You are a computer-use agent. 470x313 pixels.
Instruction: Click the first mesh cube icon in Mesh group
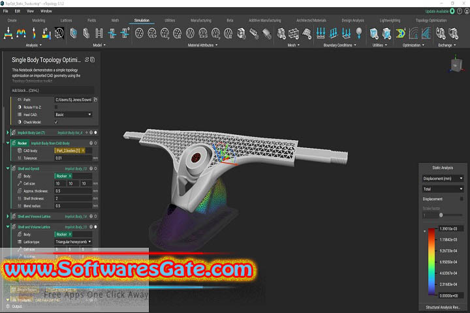click(x=281, y=33)
